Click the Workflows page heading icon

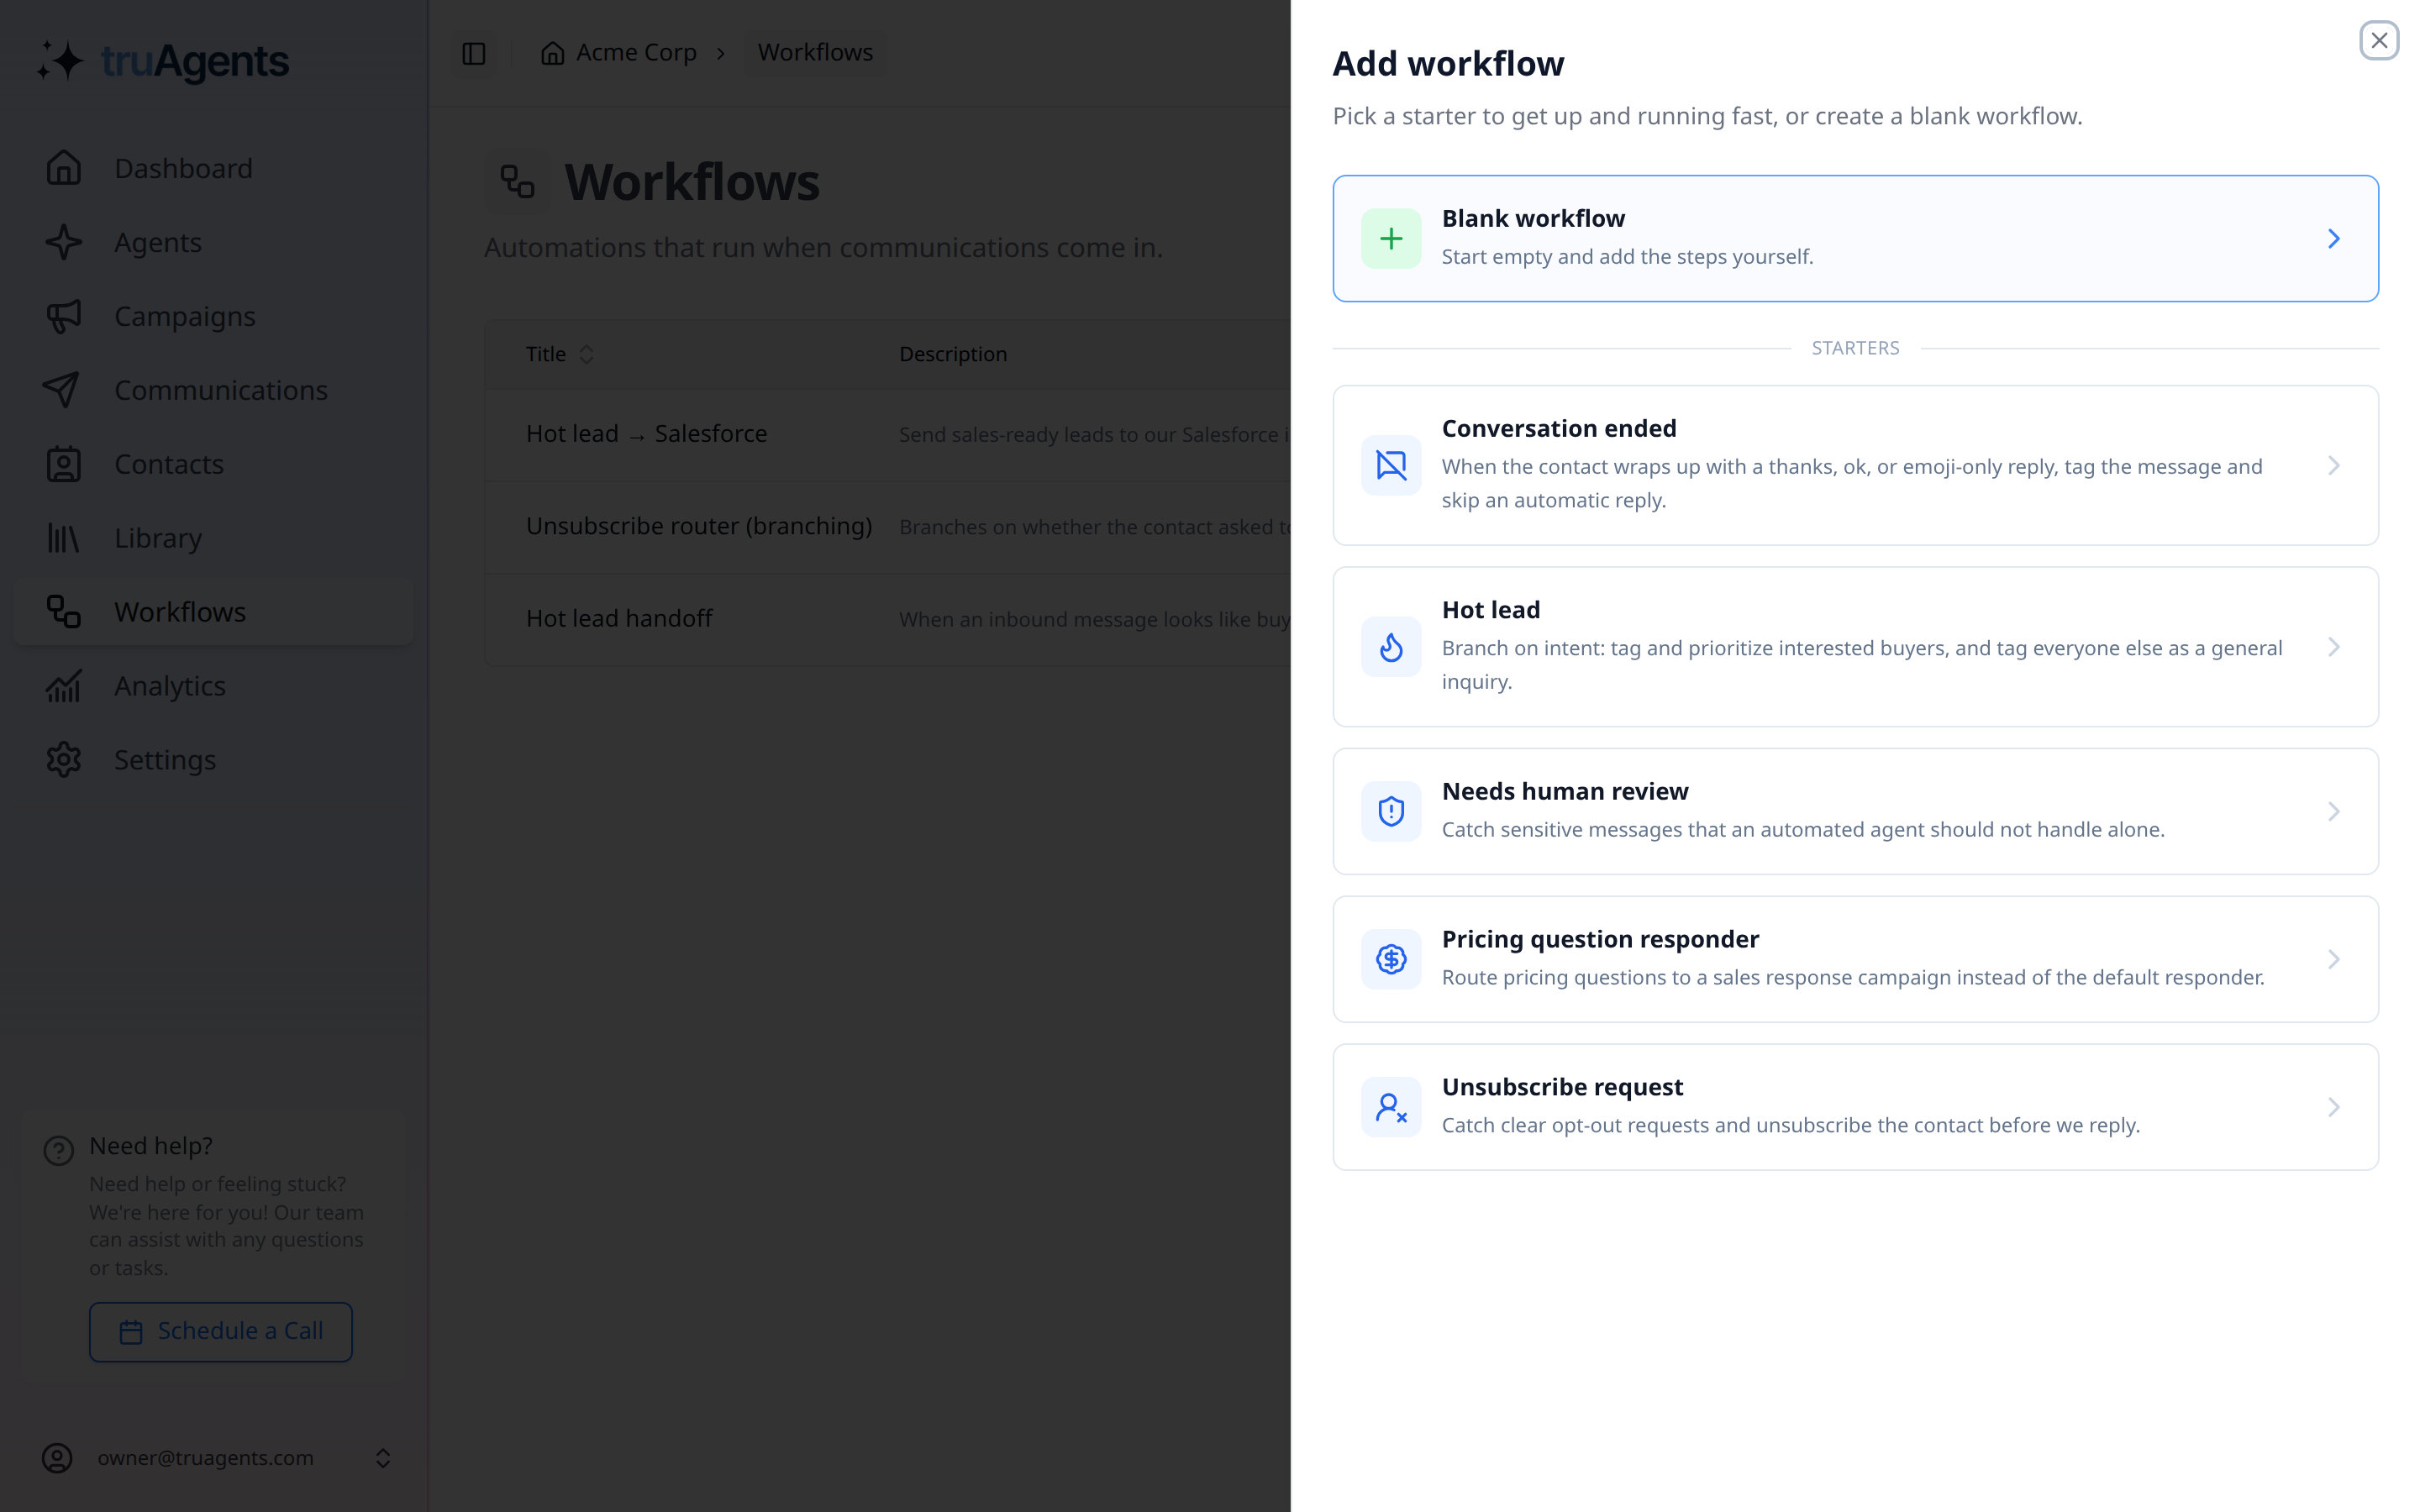pos(517,182)
